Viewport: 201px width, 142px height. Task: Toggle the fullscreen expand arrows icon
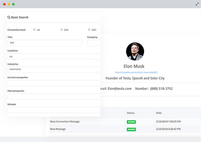click(x=197, y=4)
